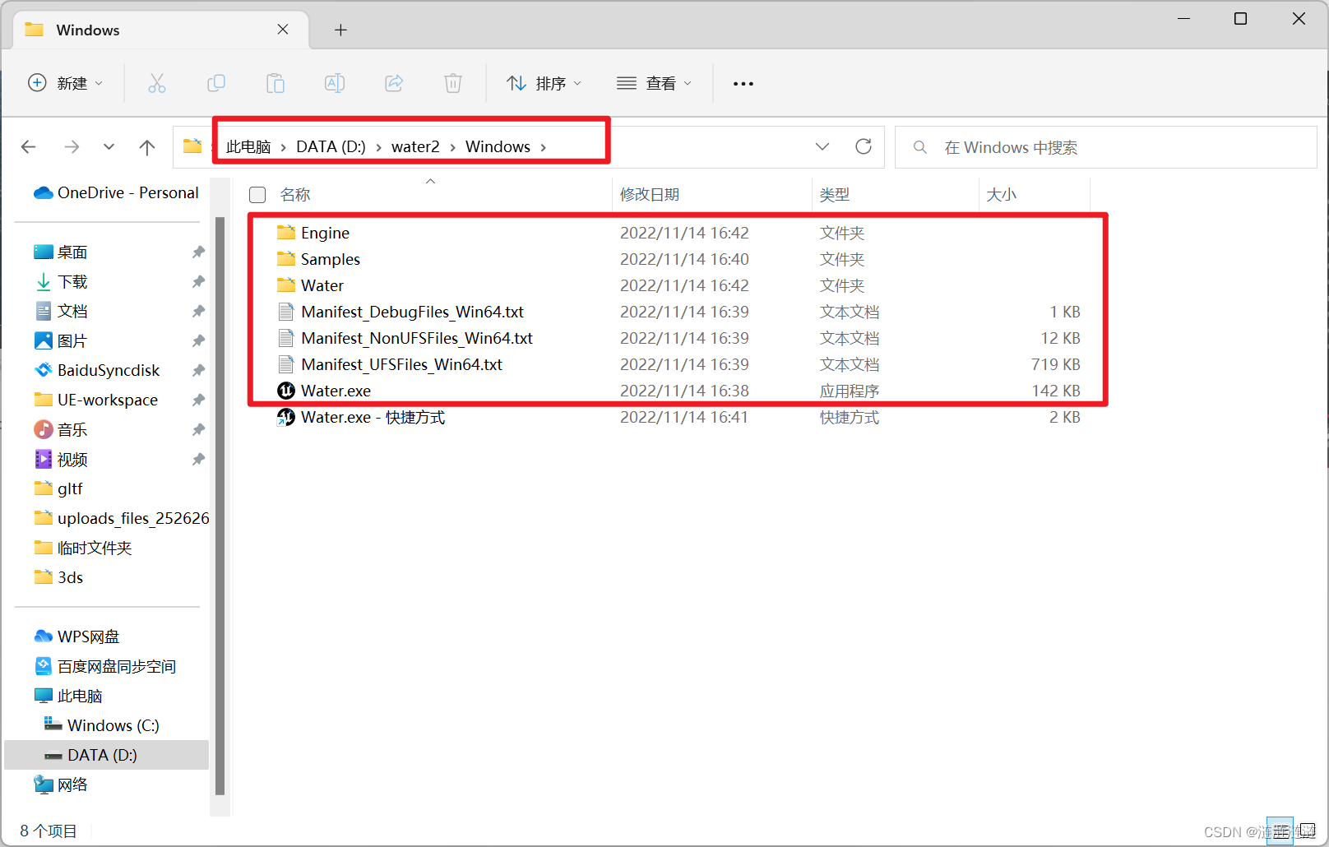The width and height of the screenshot is (1329, 847).
Task: Select DATA (D:) drive in sidebar
Action: [107, 755]
